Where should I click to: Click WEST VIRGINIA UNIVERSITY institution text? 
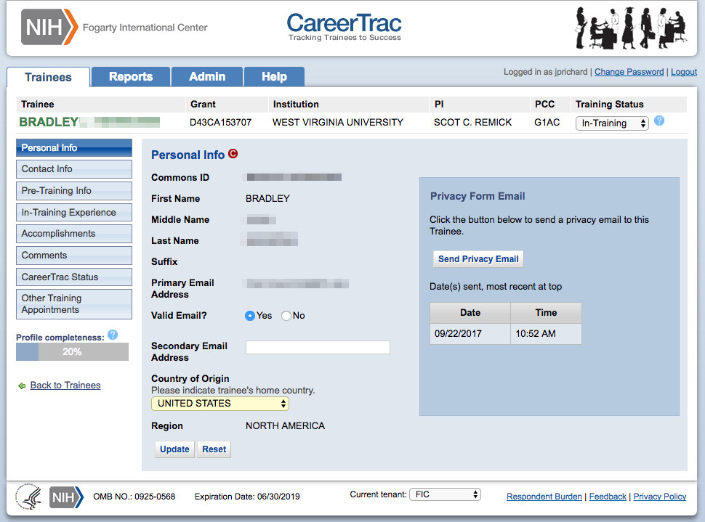click(338, 122)
